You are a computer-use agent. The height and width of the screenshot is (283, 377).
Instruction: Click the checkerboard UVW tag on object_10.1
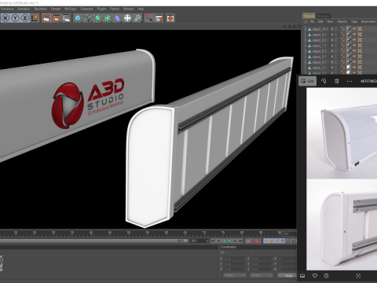coord(360,29)
